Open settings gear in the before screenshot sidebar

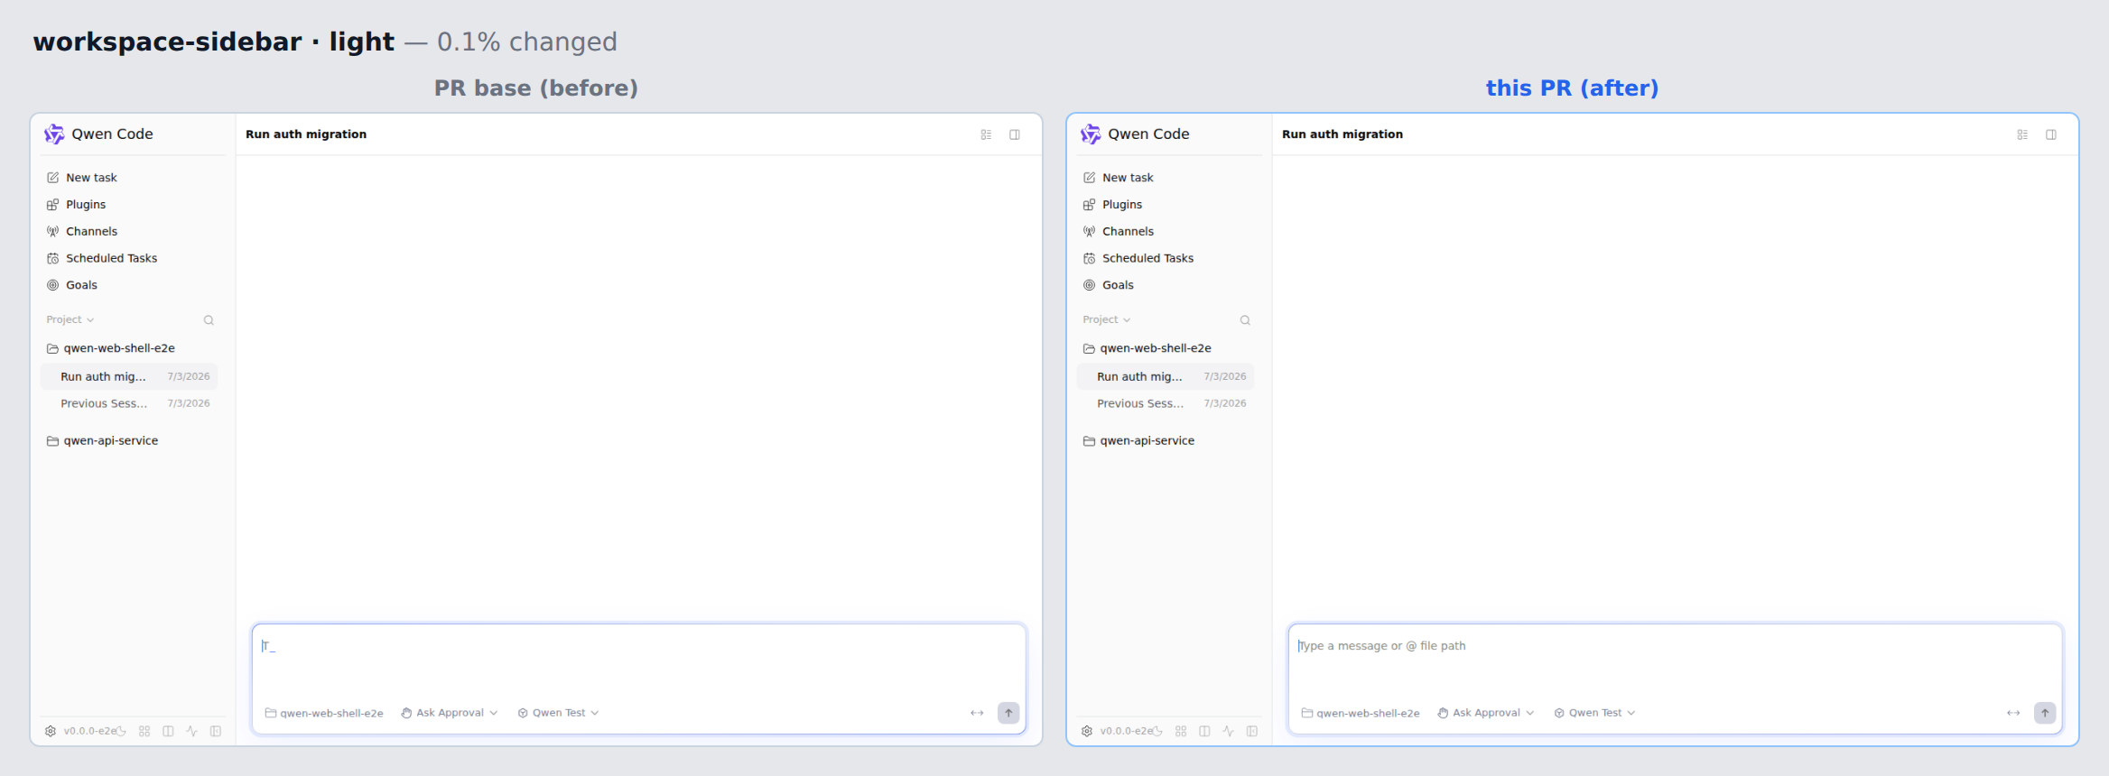tap(51, 731)
